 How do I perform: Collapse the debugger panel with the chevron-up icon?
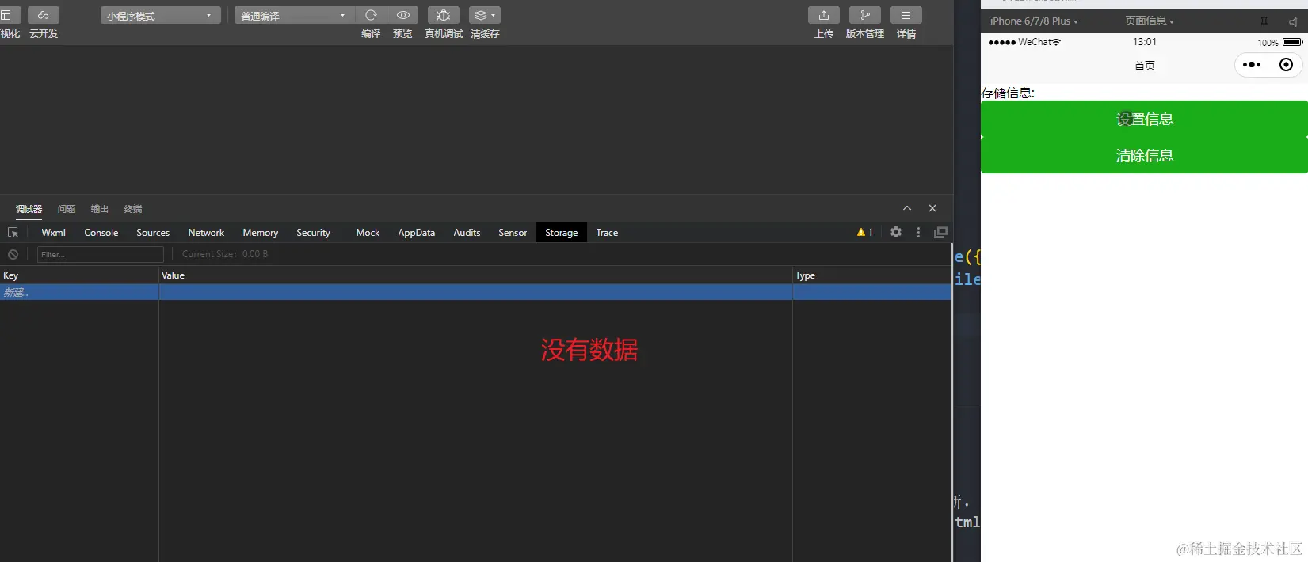click(907, 208)
